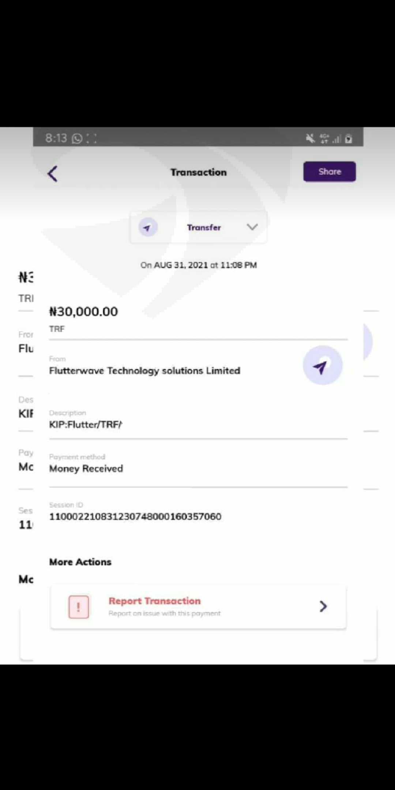
Task: Tap the purple Share button
Action: pos(329,172)
